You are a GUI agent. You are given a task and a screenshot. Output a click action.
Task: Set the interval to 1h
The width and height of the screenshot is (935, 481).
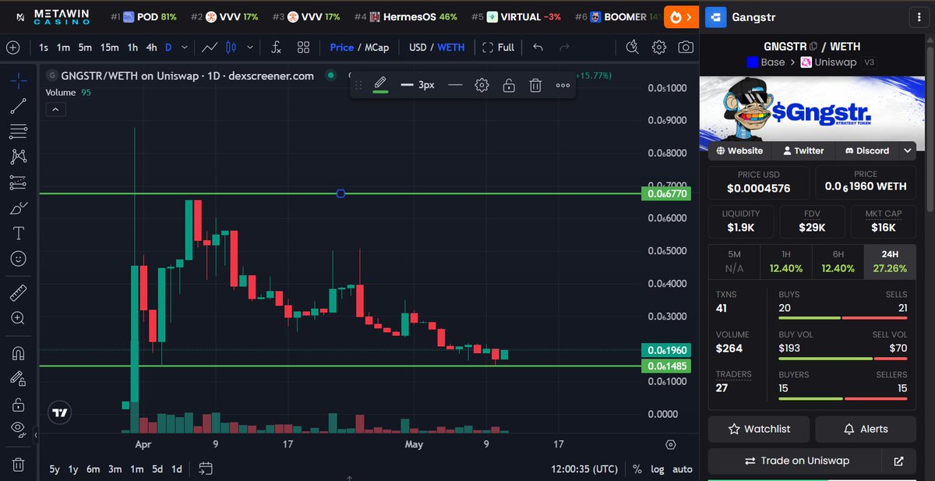click(x=132, y=47)
